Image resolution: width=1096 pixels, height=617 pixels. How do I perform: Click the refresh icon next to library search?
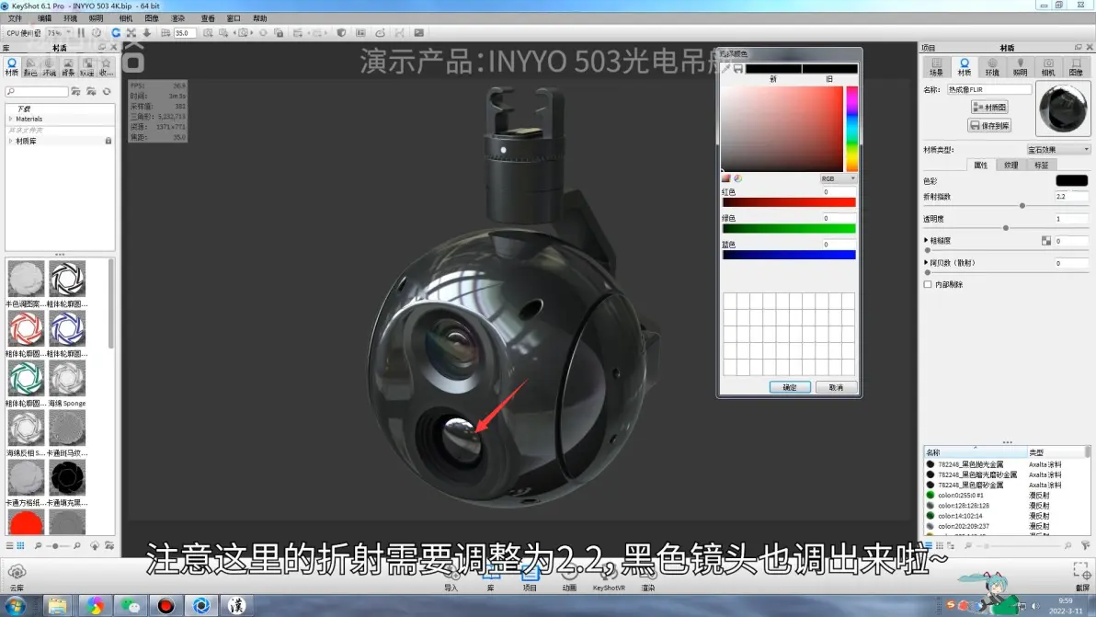[107, 92]
